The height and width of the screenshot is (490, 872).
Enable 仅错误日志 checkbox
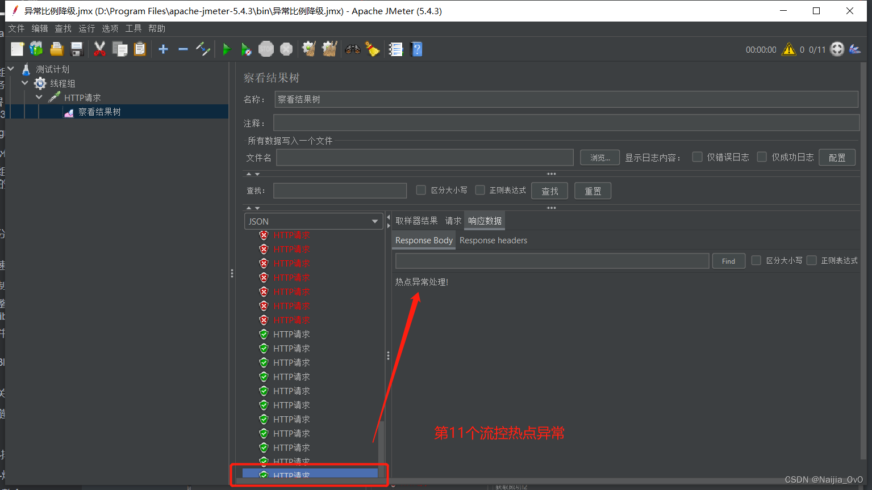[x=697, y=157]
